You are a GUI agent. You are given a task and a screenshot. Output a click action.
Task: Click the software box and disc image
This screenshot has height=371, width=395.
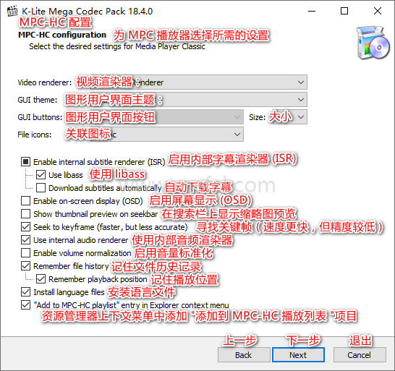[x=373, y=43]
